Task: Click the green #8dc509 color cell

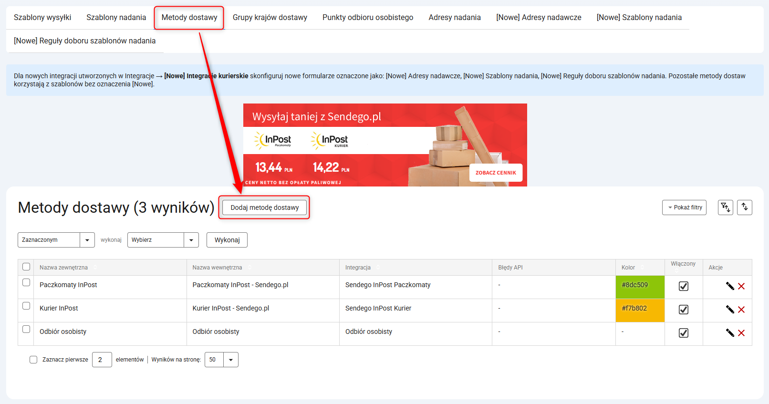Action: pyautogui.click(x=640, y=287)
